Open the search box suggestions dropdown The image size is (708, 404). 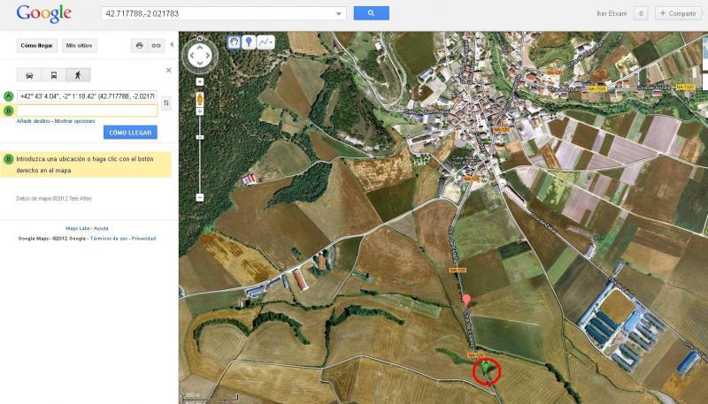tap(339, 14)
